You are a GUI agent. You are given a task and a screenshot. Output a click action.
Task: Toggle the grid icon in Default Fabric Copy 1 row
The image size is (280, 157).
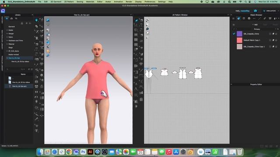click(270, 40)
